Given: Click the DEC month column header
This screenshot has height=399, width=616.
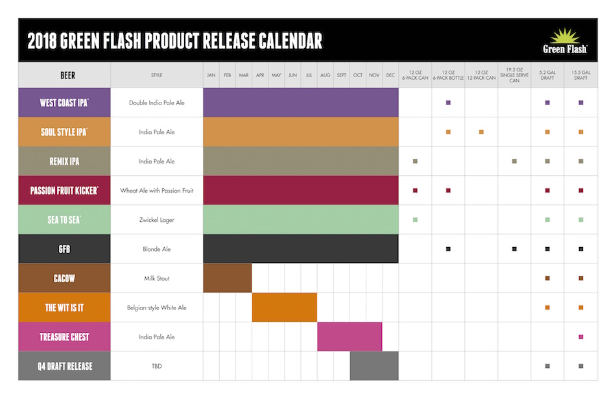Looking at the screenshot, I should click(x=390, y=75).
